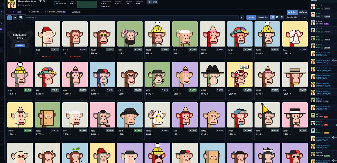Open the Hedera Monkeys collection avatar
Image resolution: width=337 pixels, height=163 pixels.
point(12,4)
